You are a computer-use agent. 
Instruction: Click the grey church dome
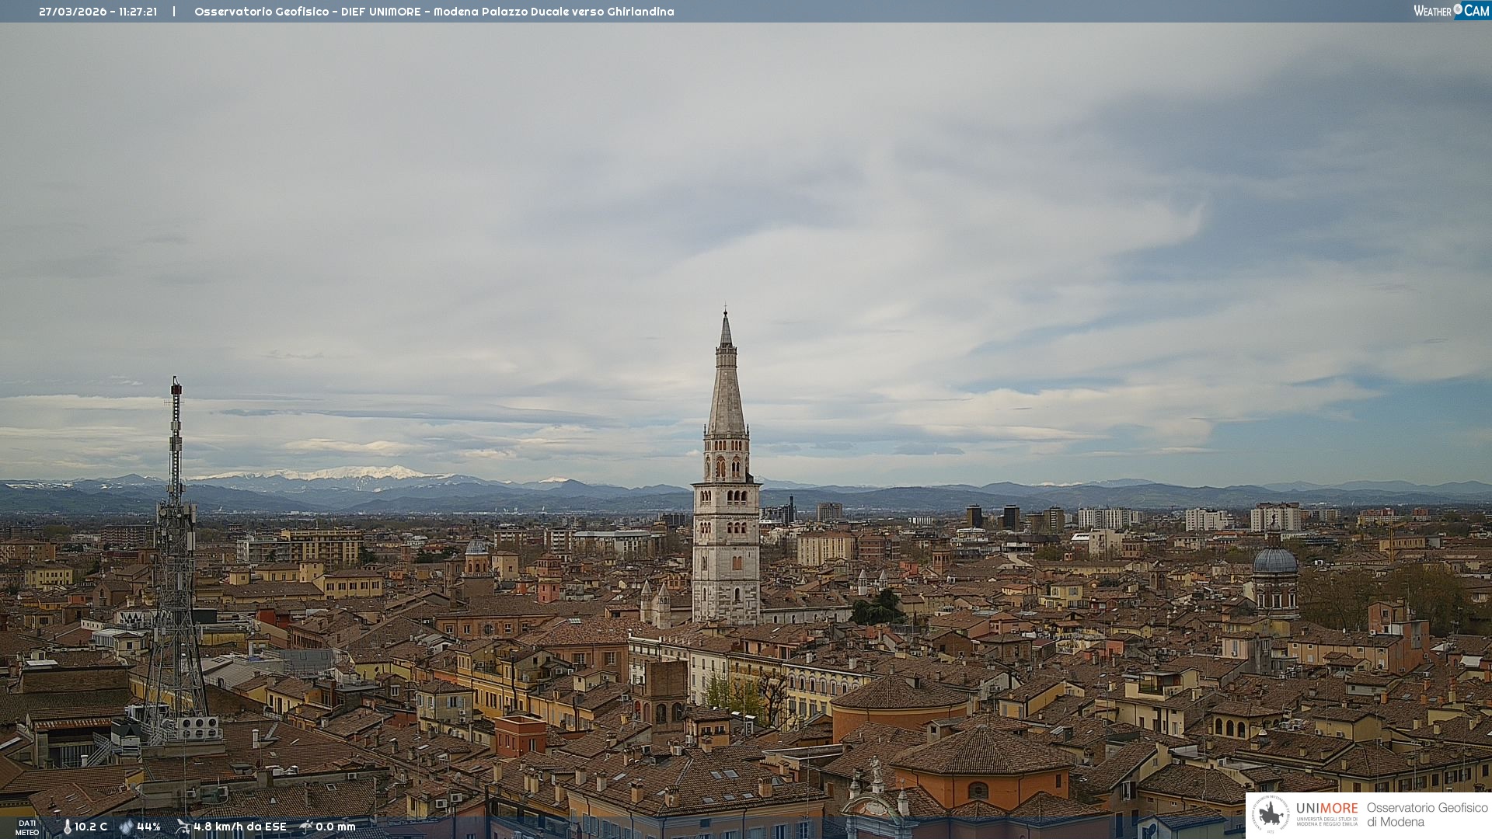pos(1274,561)
